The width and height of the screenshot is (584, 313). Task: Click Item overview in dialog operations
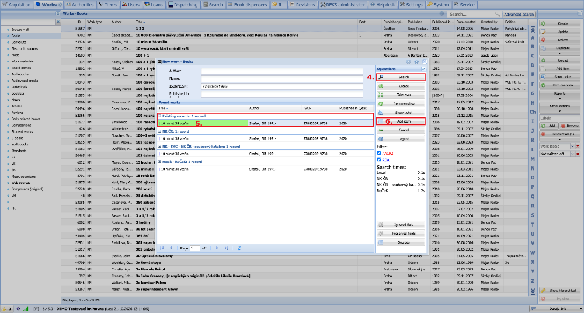tap(401, 103)
